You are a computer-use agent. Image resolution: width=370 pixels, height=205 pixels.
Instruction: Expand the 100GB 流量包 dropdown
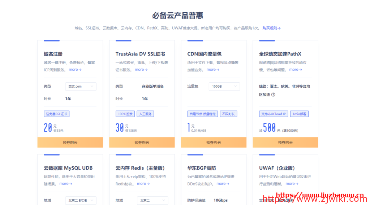coord(224,87)
